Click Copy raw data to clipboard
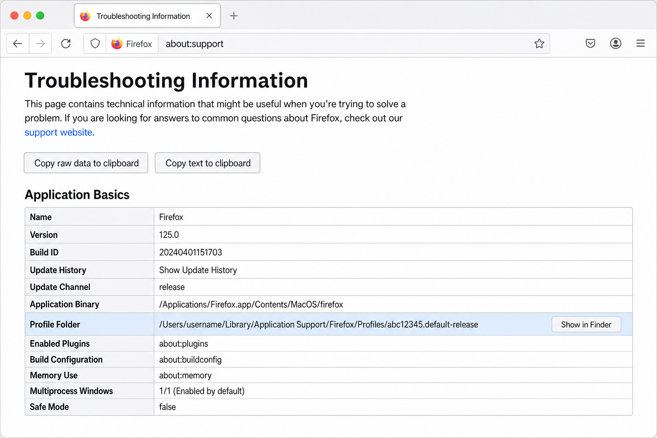The image size is (657, 438). tap(86, 163)
